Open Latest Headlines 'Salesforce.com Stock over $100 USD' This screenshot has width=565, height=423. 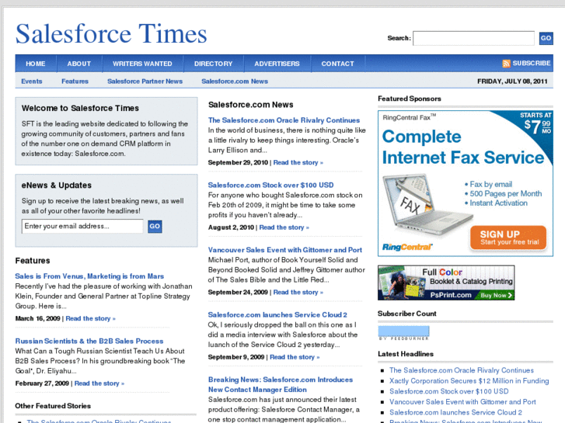point(449,391)
